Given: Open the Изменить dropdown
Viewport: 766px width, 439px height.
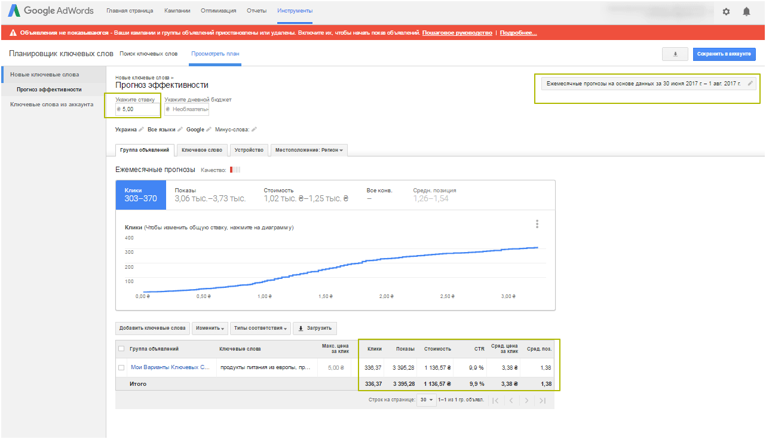Looking at the screenshot, I should (211, 328).
